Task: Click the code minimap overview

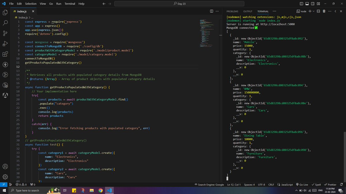Action: click(207, 33)
